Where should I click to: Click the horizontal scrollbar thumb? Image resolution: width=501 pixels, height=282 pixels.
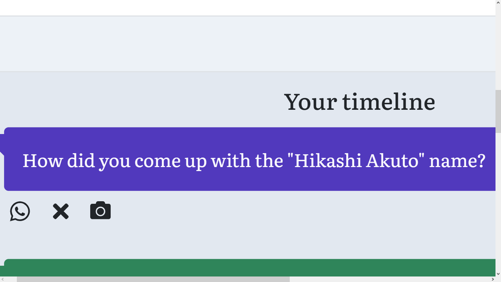153,279
